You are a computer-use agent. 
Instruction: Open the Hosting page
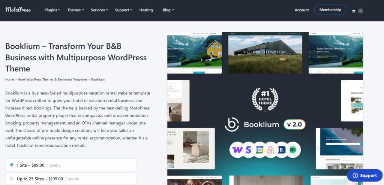(146, 10)
